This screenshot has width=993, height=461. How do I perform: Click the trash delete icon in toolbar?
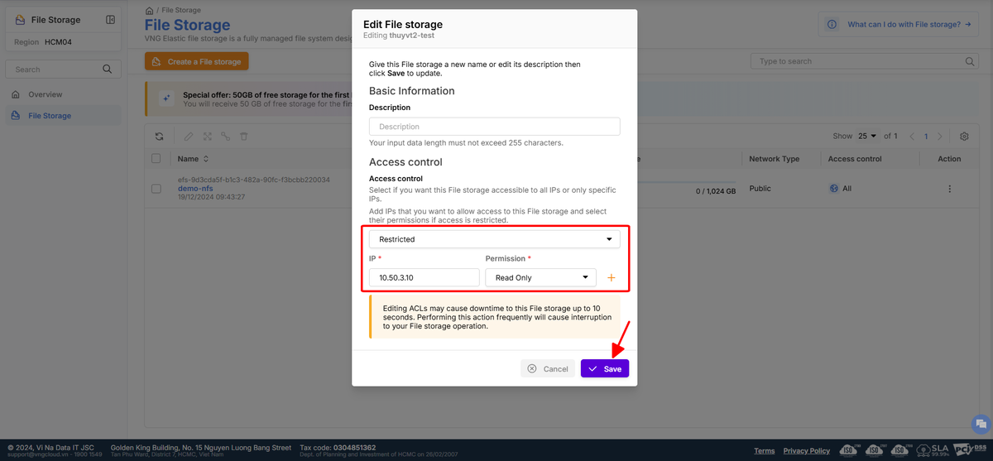[244, 137]
